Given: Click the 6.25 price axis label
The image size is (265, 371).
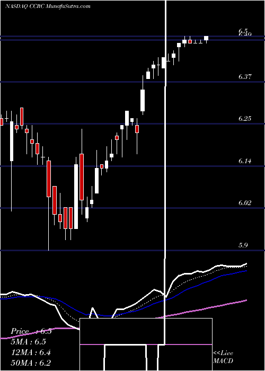Looking at the screenshot, I should (245, 119).
